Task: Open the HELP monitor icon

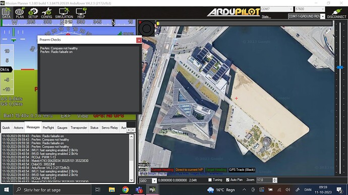Action: coord(81,13)
